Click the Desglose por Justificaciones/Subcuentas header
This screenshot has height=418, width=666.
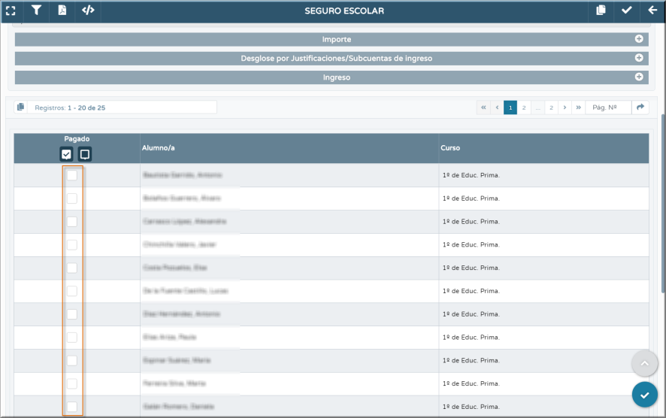coord(331,58)
